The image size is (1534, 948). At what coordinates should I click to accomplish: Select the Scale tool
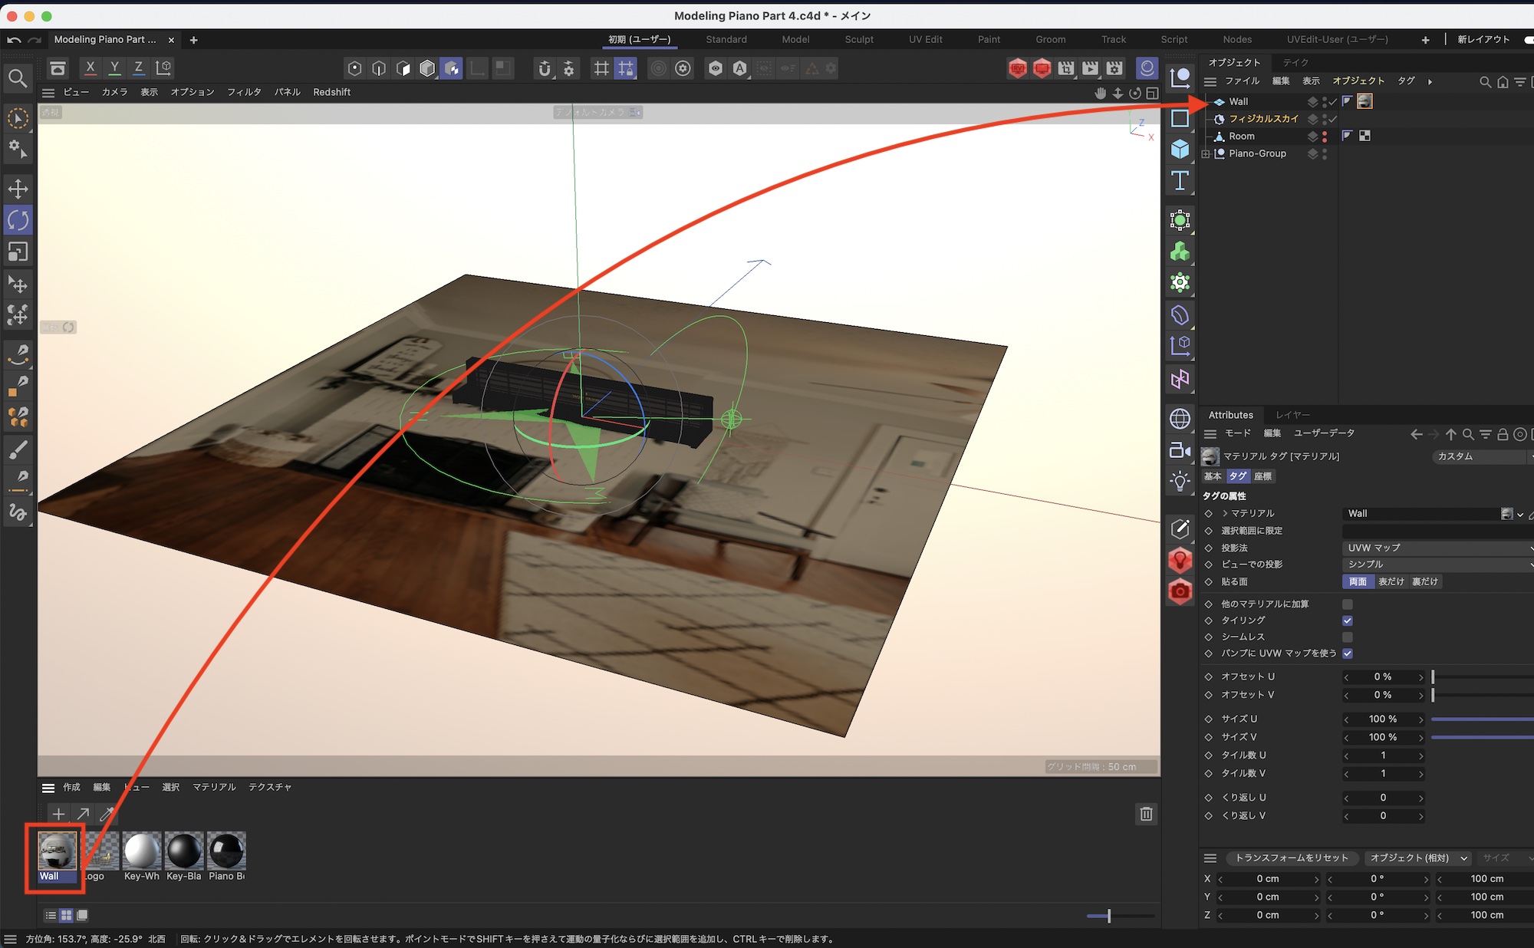click(x=18, y=252)
